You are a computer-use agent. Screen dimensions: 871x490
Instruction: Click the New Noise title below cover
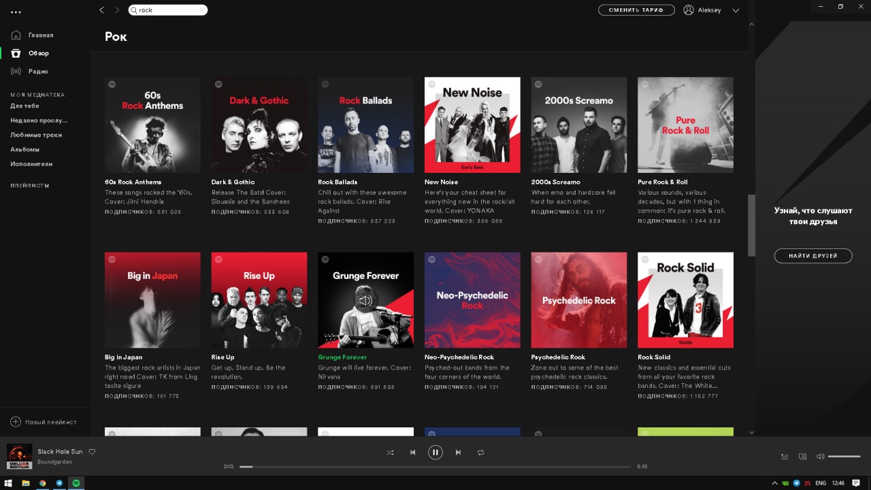pyautogui.click(x=441, y=182)
